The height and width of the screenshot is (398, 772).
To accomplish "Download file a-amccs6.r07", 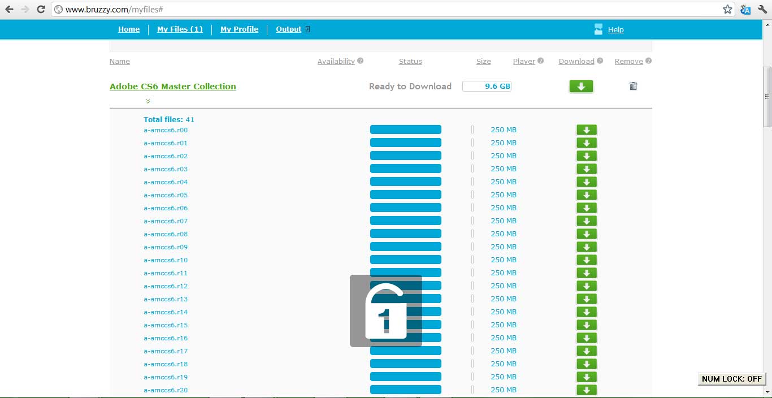I will tap(587, 221).
